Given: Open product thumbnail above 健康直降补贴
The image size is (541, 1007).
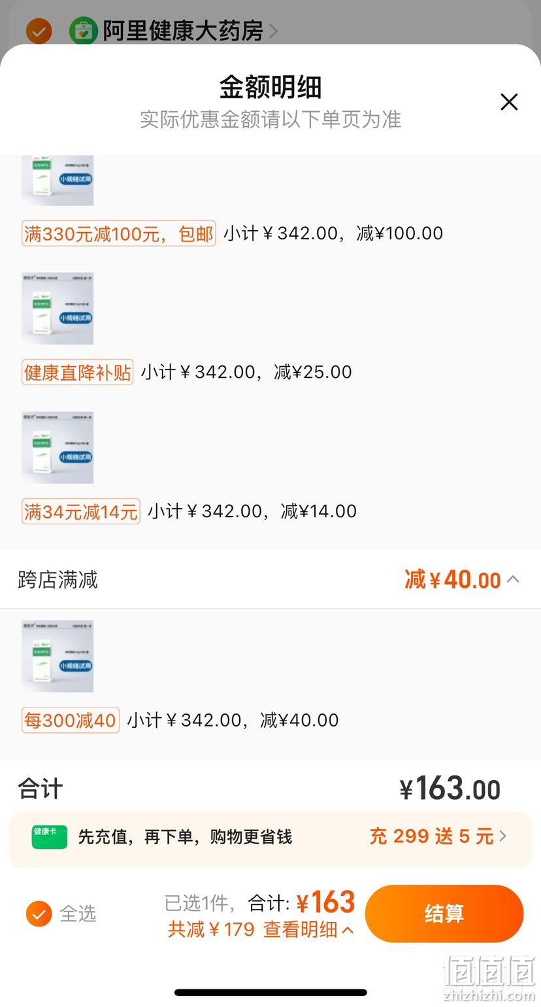Looking at the screenshot, I should pos(57,309).
